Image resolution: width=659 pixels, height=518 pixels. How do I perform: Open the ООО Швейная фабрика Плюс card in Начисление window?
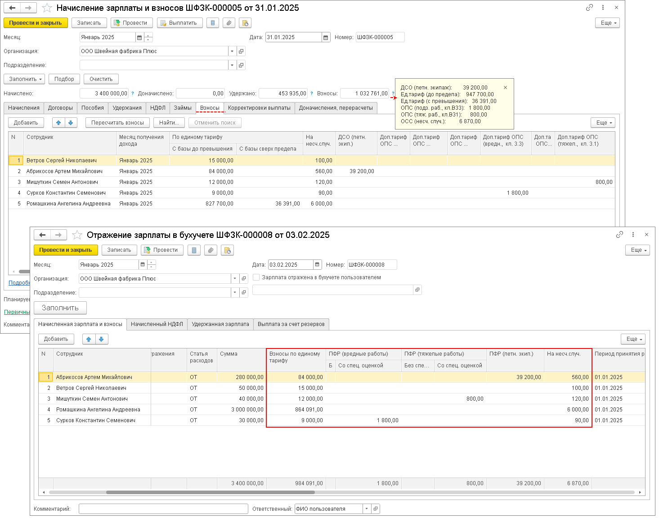click(x=241, y=51)
